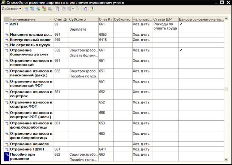Click the Add copy toolbar icon
This screenshot has height=165, width=232.
(32, 9)
